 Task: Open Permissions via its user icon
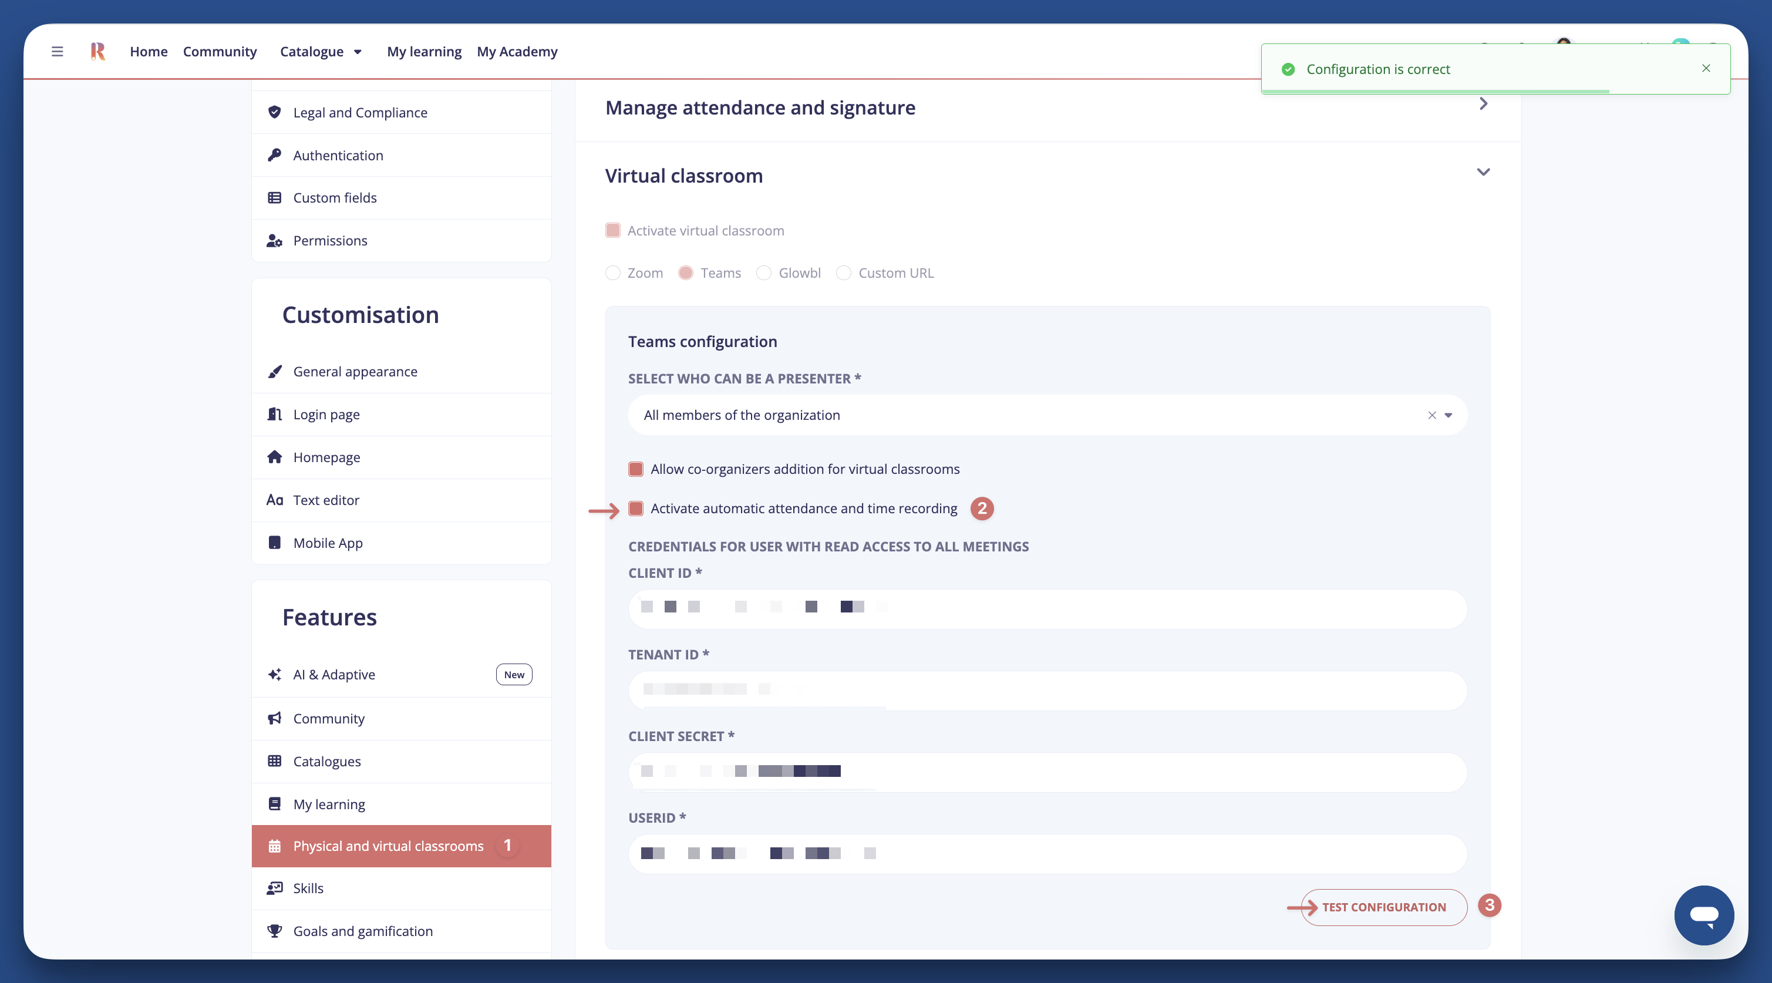(274, 241)
